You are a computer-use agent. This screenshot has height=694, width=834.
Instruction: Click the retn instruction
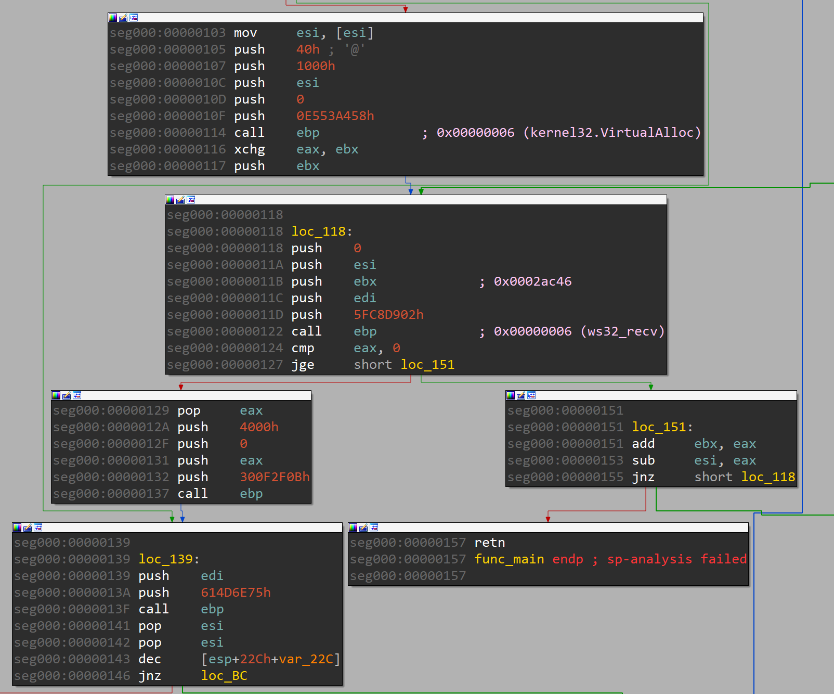click(x=490, y=543)
